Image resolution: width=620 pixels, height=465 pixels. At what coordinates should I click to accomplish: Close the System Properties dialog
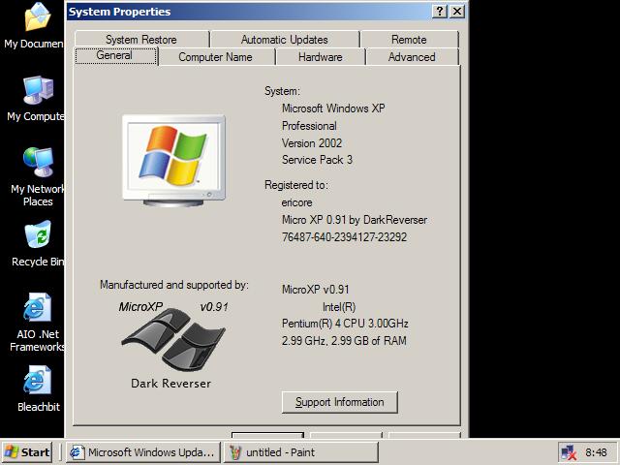point(457,11)
